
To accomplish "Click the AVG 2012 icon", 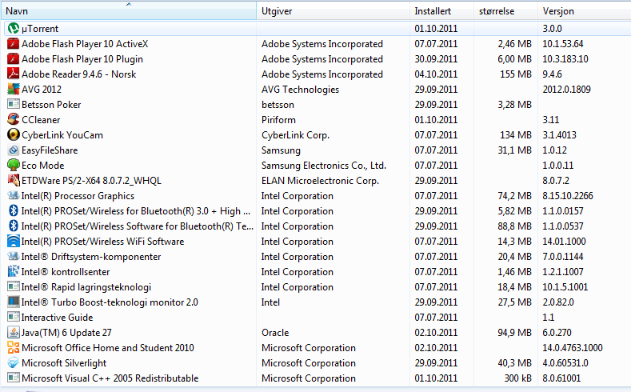I will [x=13, y=90].
